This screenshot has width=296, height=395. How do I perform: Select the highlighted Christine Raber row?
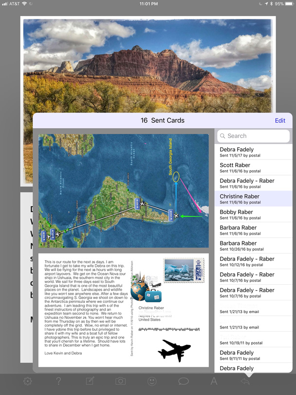coord(253,199)
